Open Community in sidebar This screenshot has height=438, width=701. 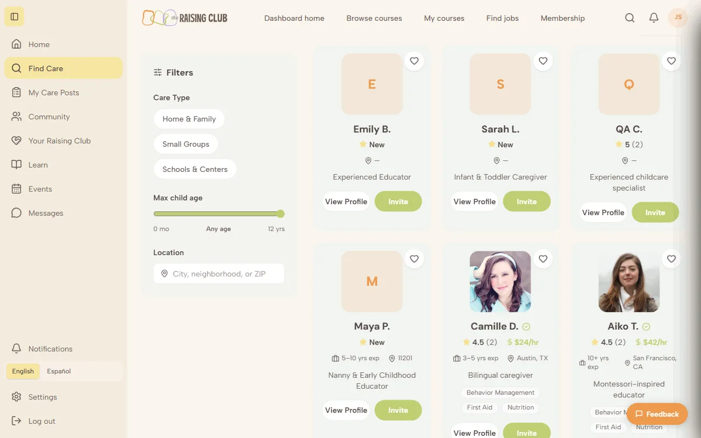64,117
